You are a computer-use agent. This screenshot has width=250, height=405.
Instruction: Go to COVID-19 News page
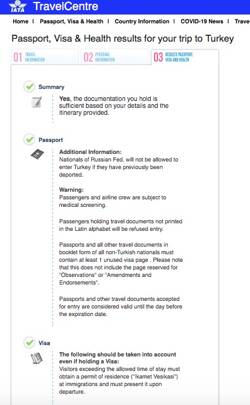(202, 21)
